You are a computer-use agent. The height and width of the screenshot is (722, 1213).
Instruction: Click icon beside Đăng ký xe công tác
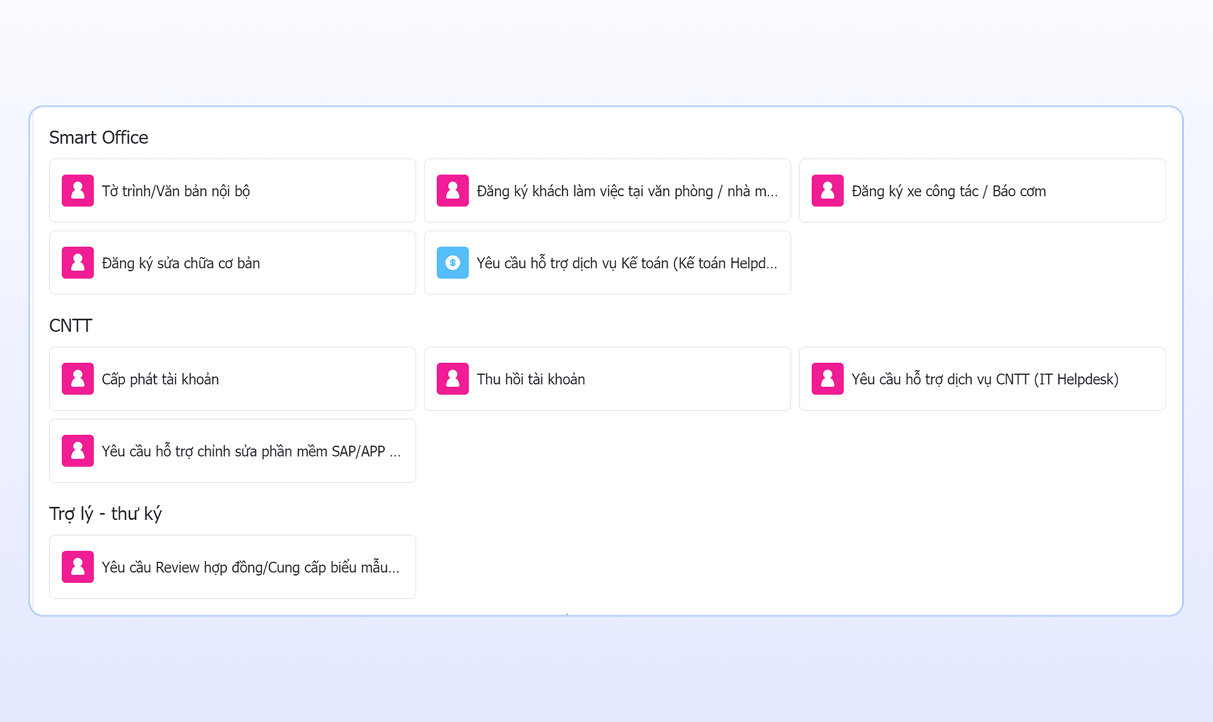[x=828, y=191]
